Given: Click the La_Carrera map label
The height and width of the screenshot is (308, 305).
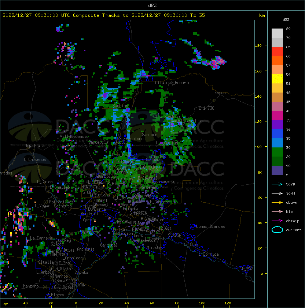Looking at the screenshot, I should point(41,238).
